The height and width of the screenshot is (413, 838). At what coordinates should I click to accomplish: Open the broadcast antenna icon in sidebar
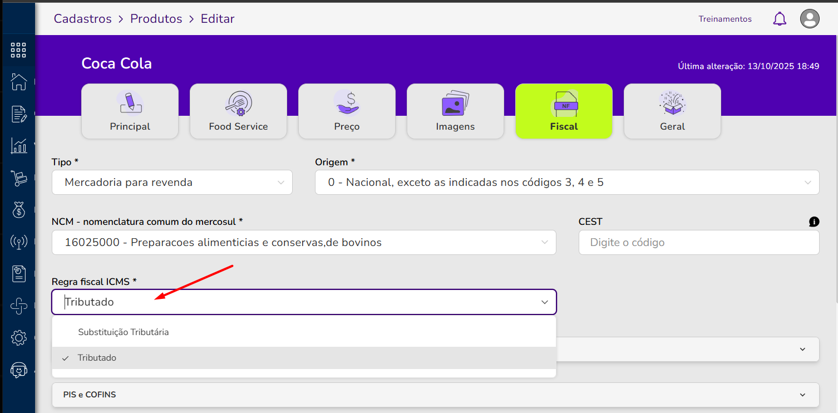click(x=18, y=242)
